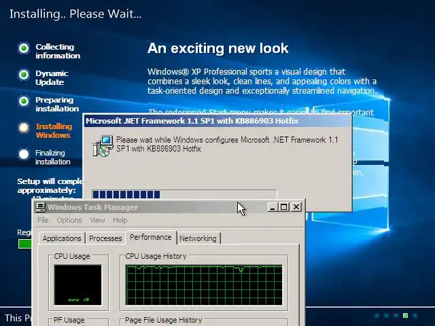Maximize the Windows Task Manager window

[x=283, y=207]
